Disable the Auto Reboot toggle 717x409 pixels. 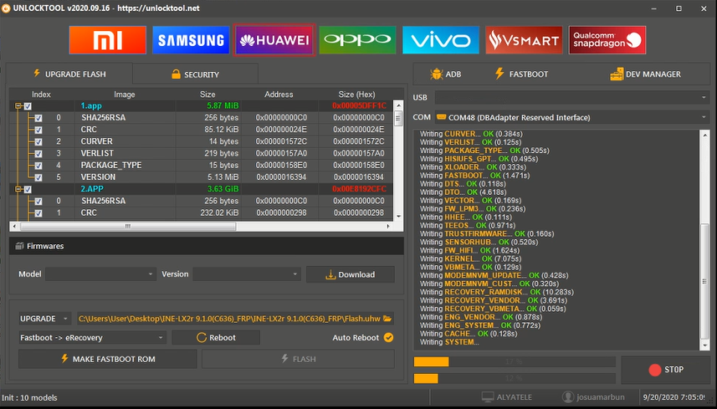[389, 337]
